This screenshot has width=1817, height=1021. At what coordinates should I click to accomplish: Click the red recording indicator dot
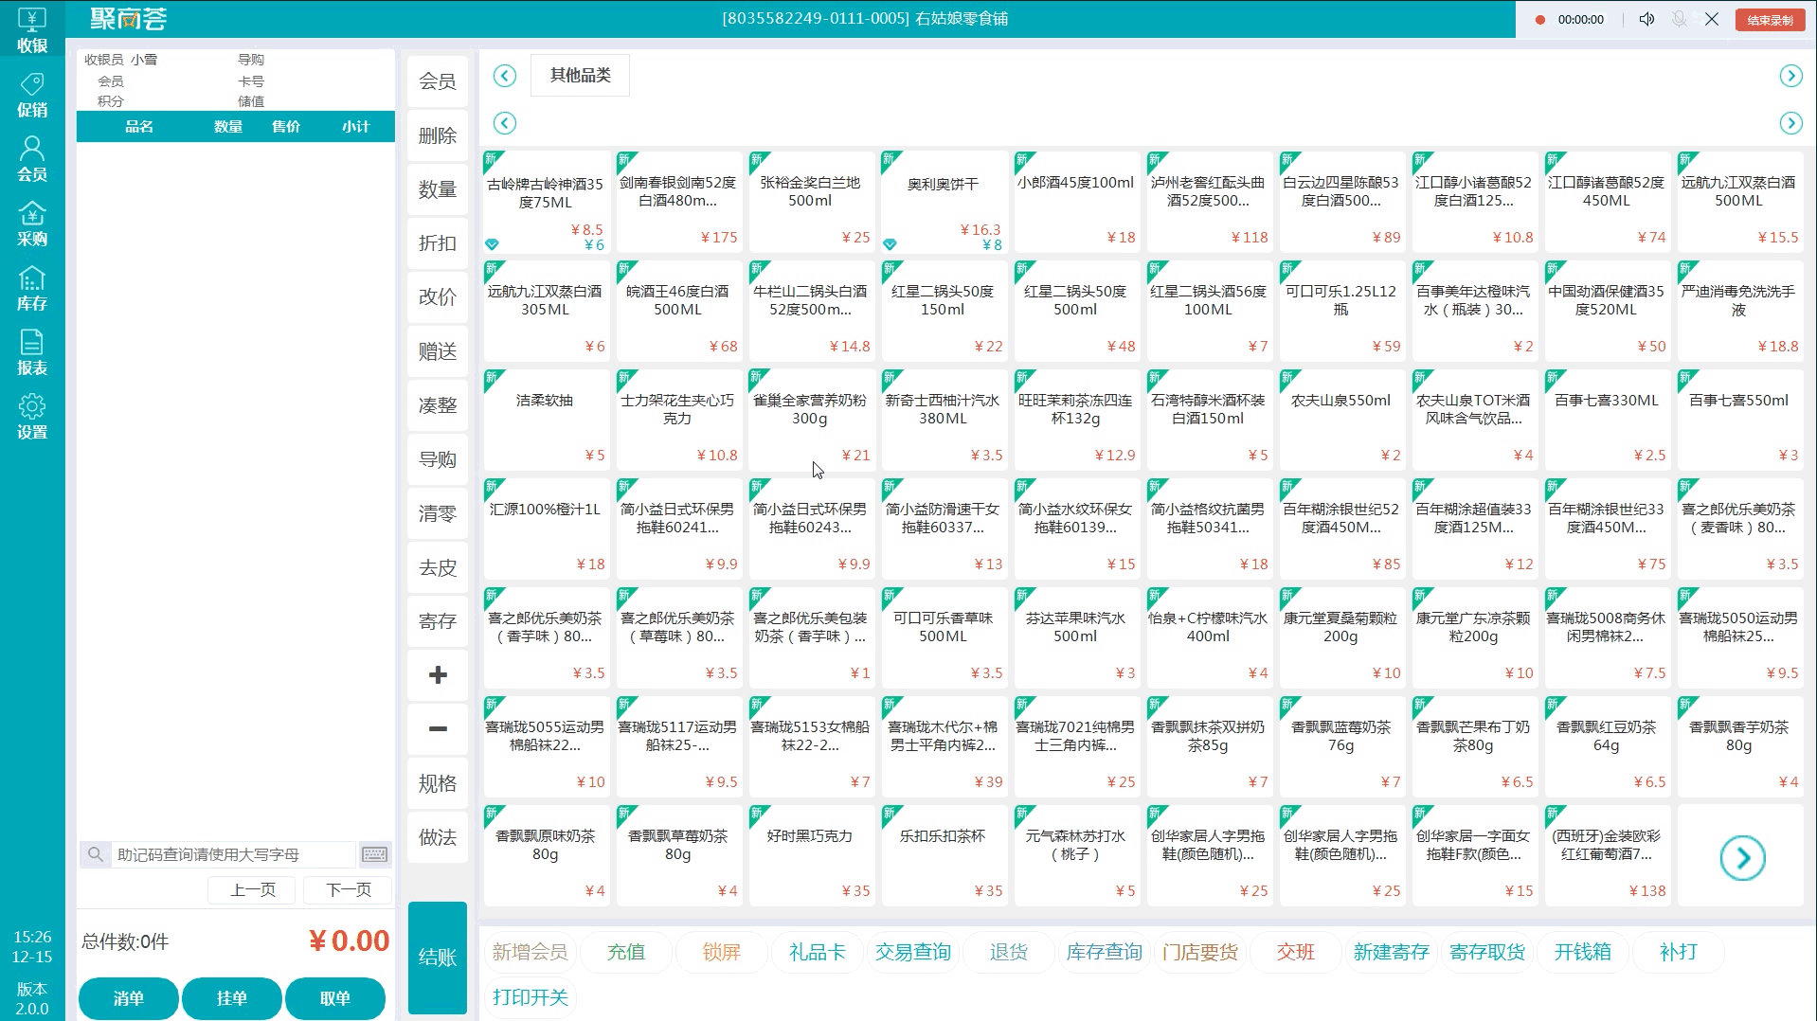(x=1540, y=20)
